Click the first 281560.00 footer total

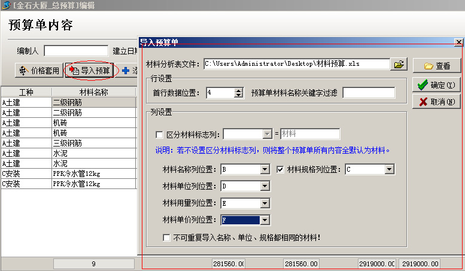pos(229,264)
